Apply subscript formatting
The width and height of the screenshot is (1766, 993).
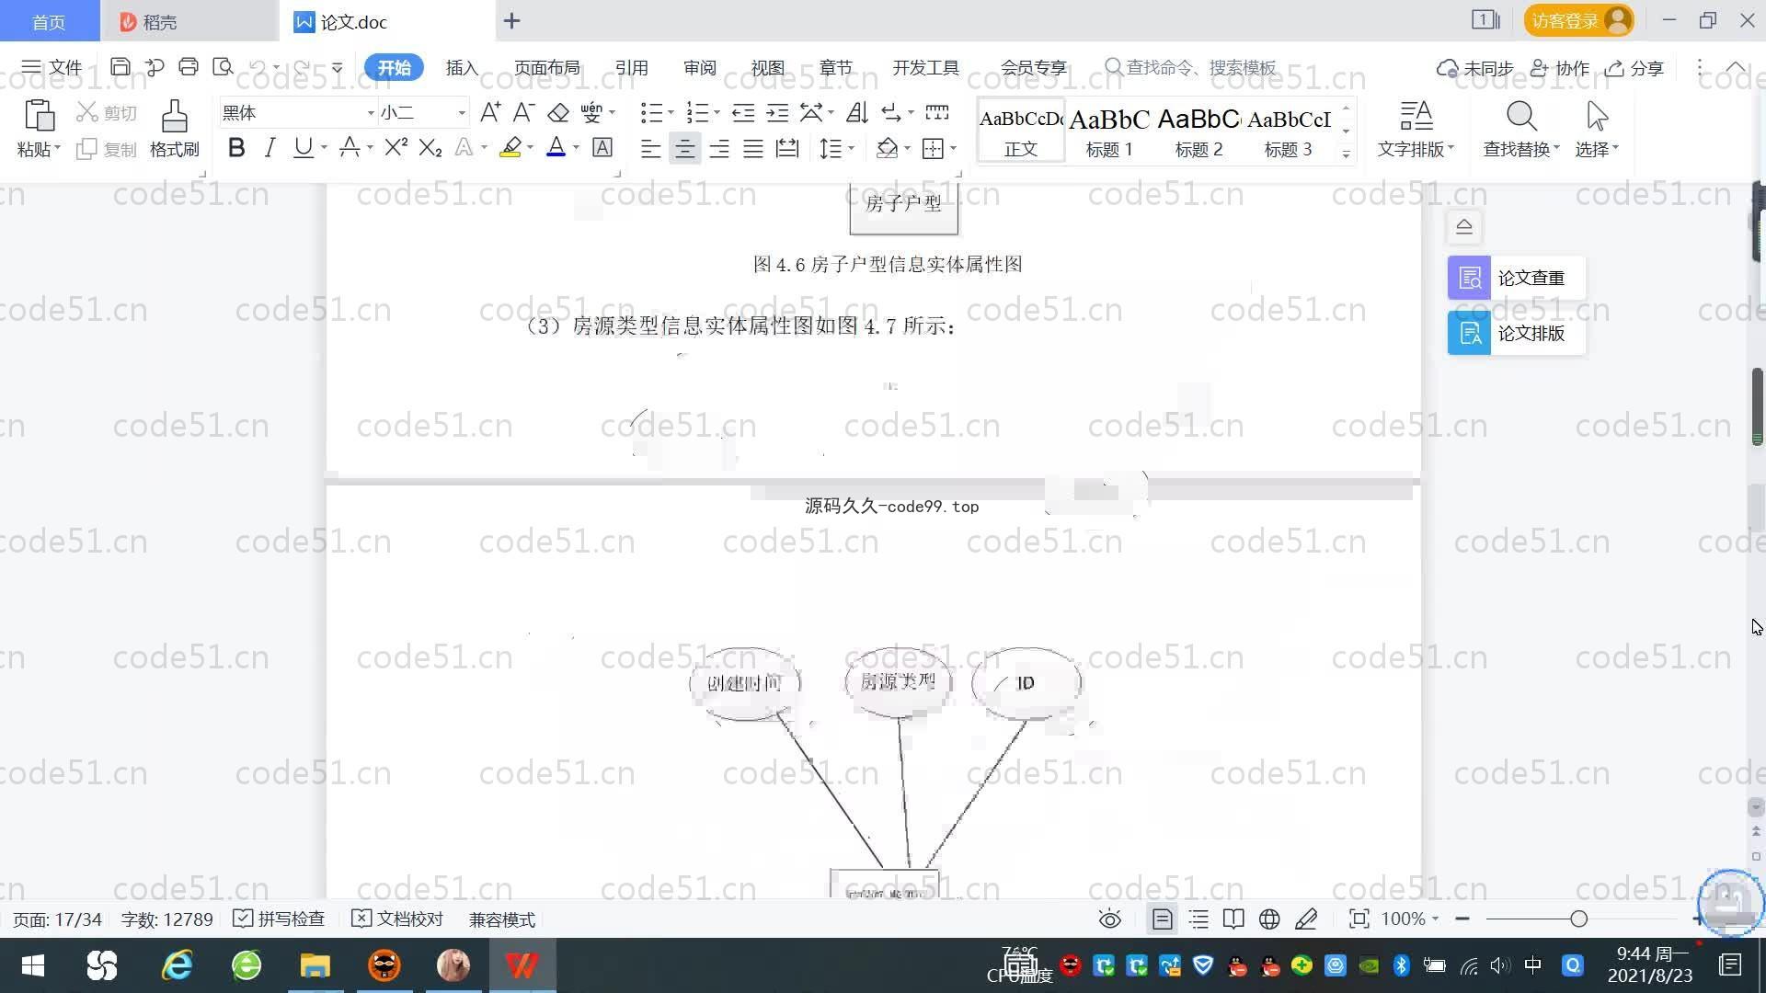click(x=430, y=147)
